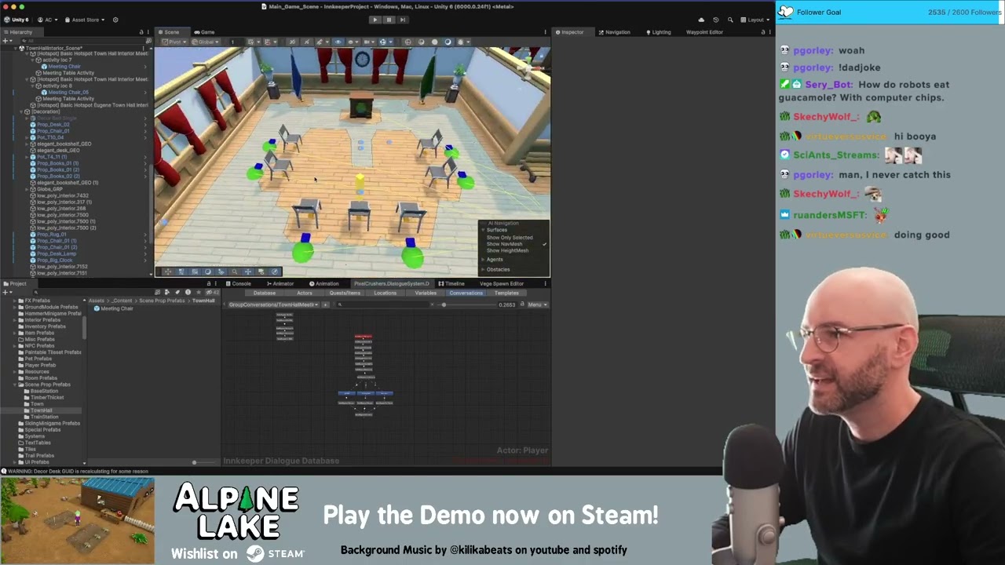Image resolution: width=1005 pixels, height=565 pixels.
Task: Click the magnifier icon in Scene tools overlay
Action: pos(235,272)
